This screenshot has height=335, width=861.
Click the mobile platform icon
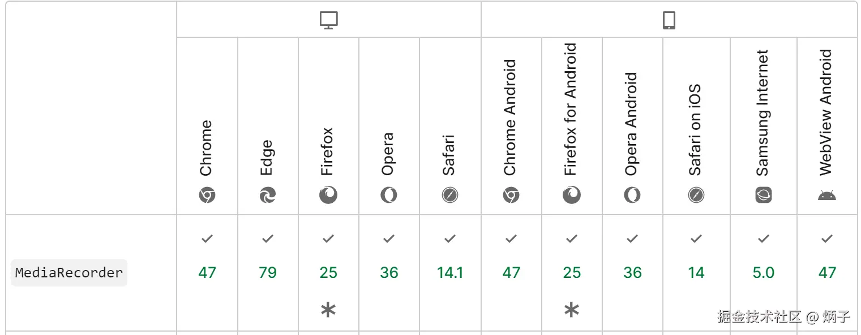669,20
